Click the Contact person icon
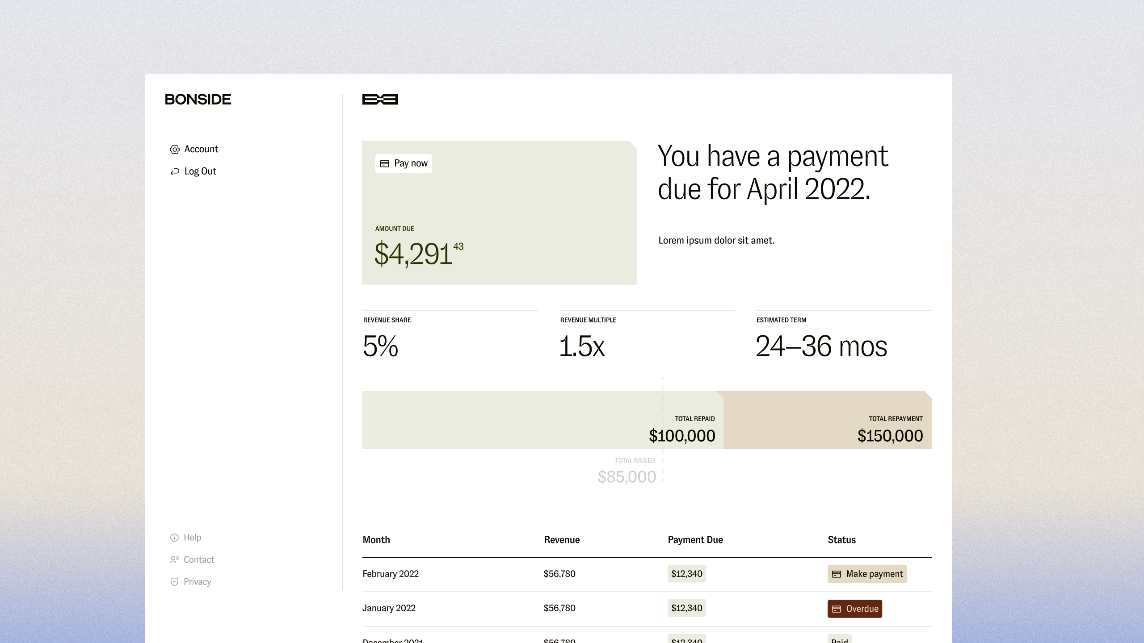 [x=174, y=559]
